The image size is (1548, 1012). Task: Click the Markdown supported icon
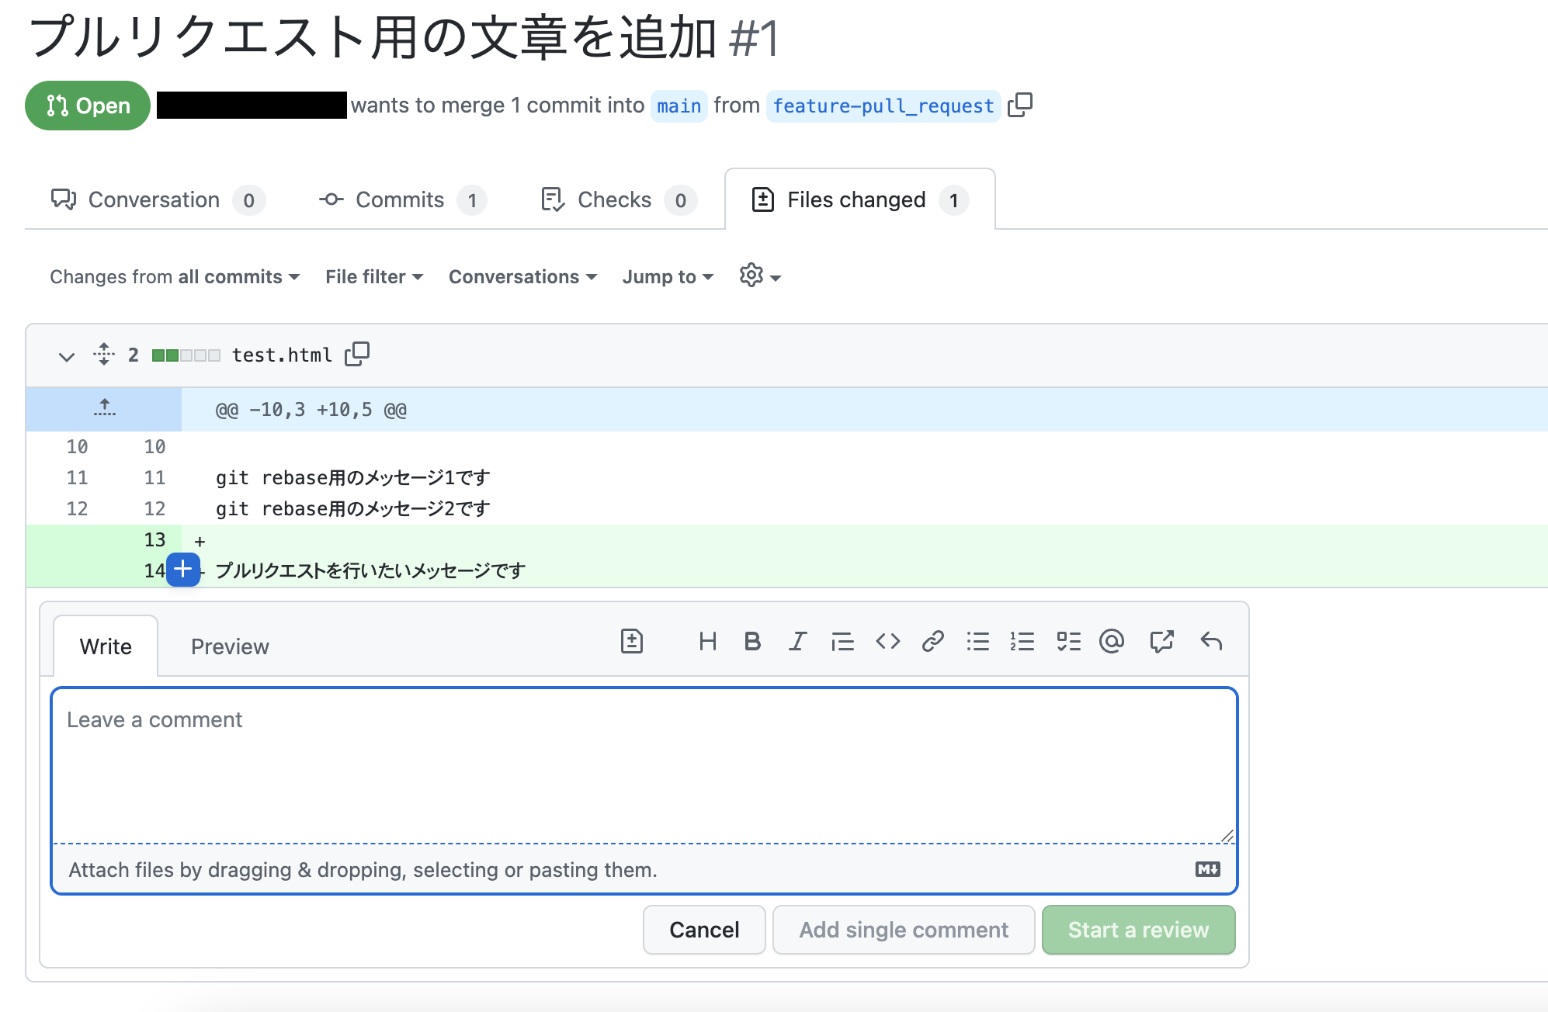[1208, 869]
